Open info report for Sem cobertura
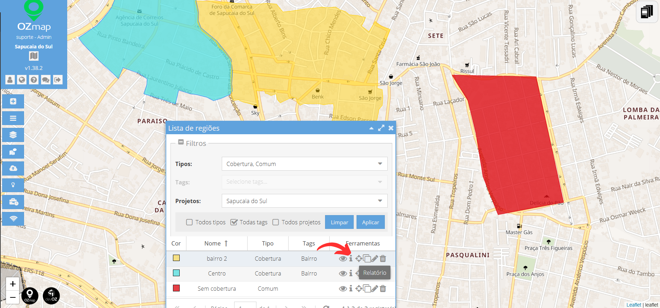The width and height of the screenshot is (660, 308). pos(351,289)
